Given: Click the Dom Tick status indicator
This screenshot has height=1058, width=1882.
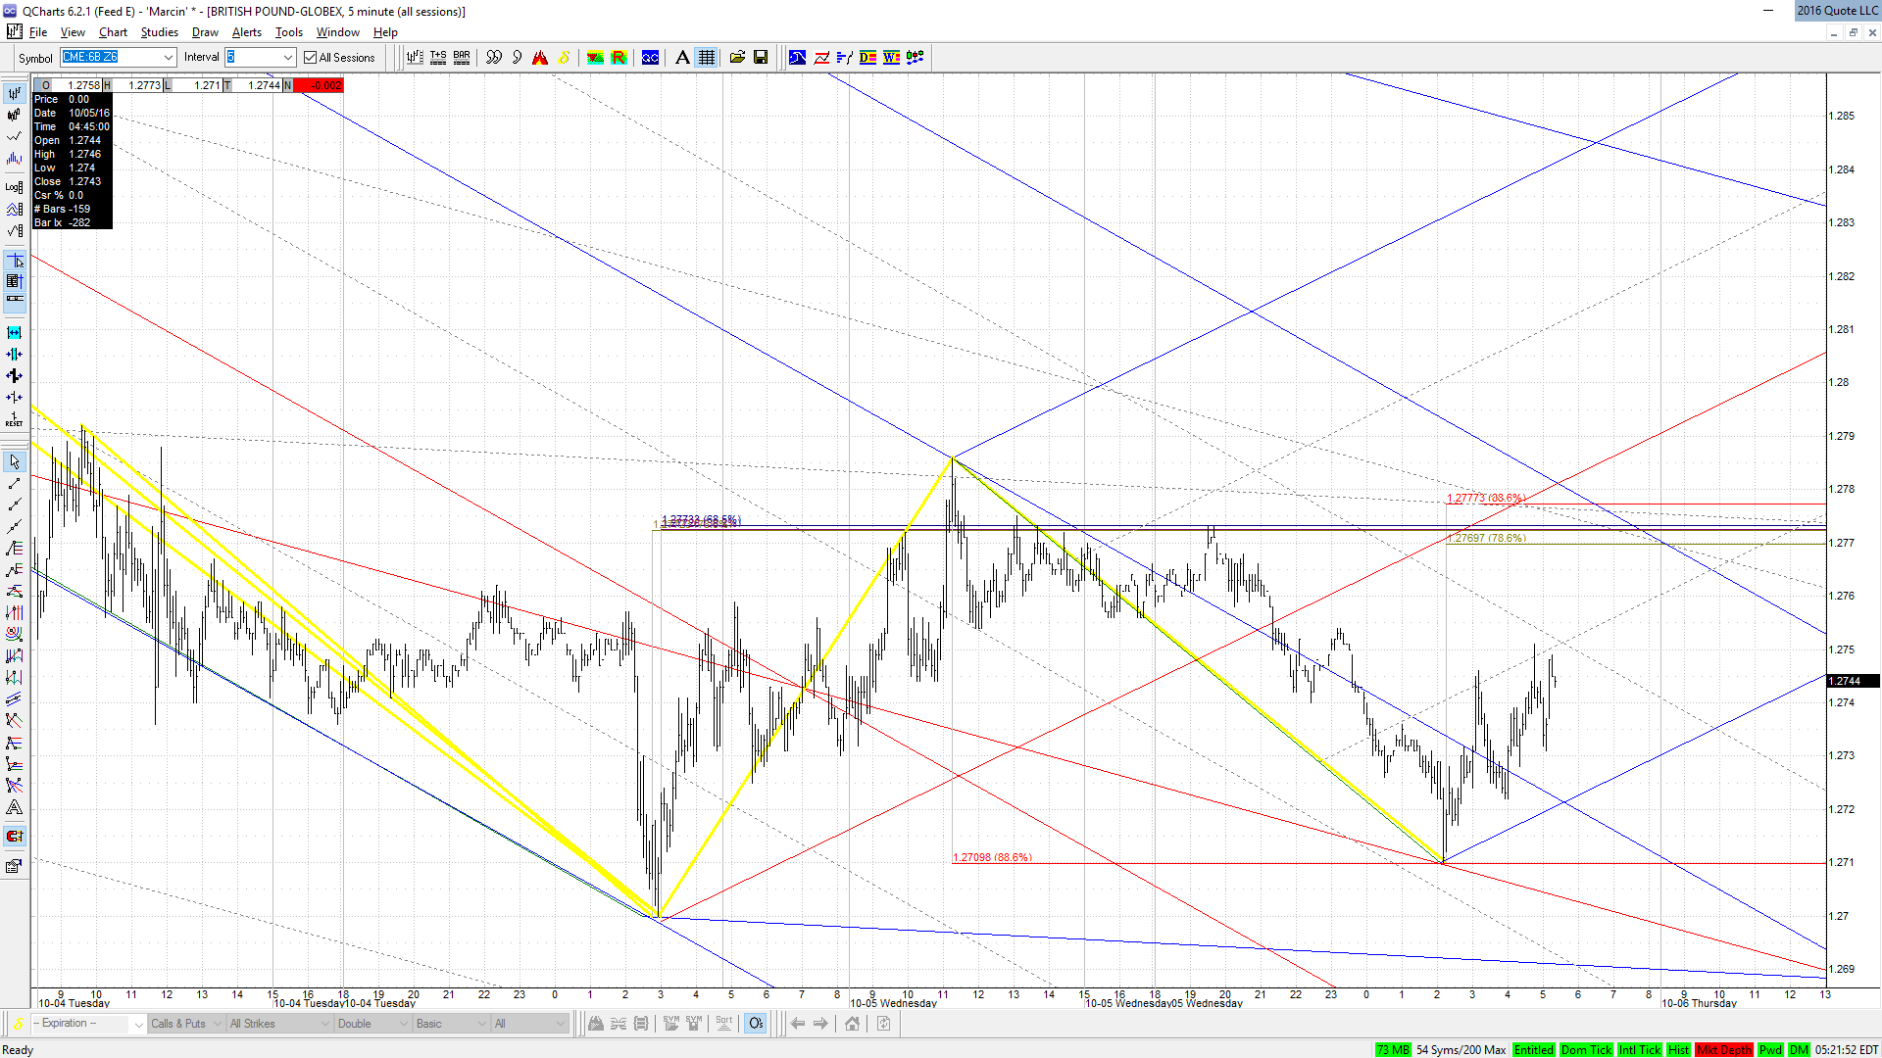Looking at the screenshot, I should [x=1586, y=1050].
